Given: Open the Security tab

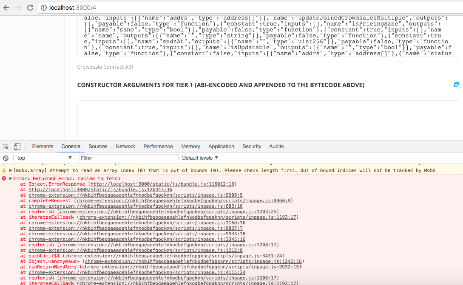Looking at the screenshot, I should [x=252, y=147].
